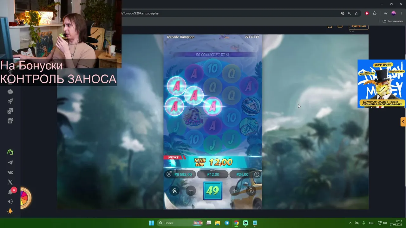Open the green support headset icon

(10, 152)
